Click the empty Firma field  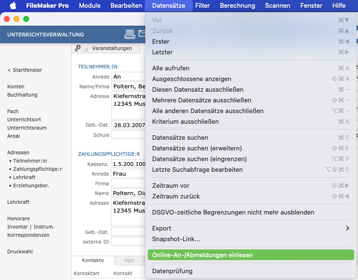128,183
